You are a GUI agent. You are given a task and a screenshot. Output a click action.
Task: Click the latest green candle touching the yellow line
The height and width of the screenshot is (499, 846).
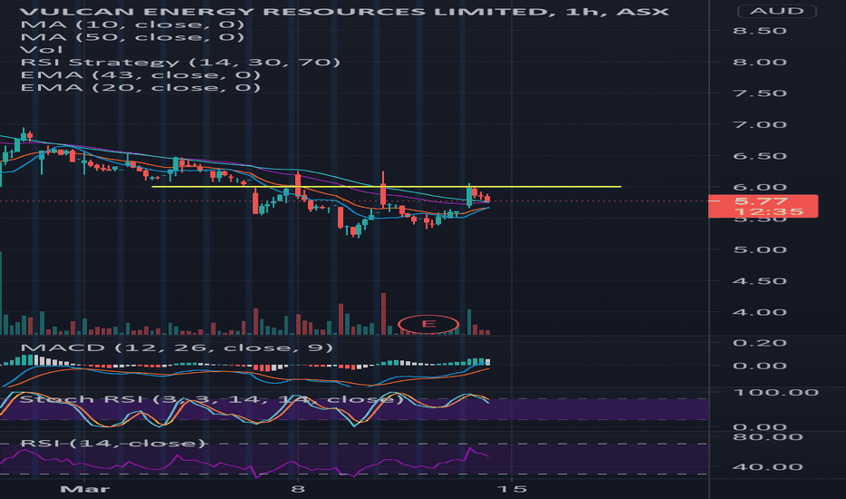(469, 195)
